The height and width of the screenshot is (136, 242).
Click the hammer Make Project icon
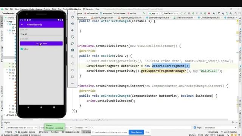click(x=144, y=14)
